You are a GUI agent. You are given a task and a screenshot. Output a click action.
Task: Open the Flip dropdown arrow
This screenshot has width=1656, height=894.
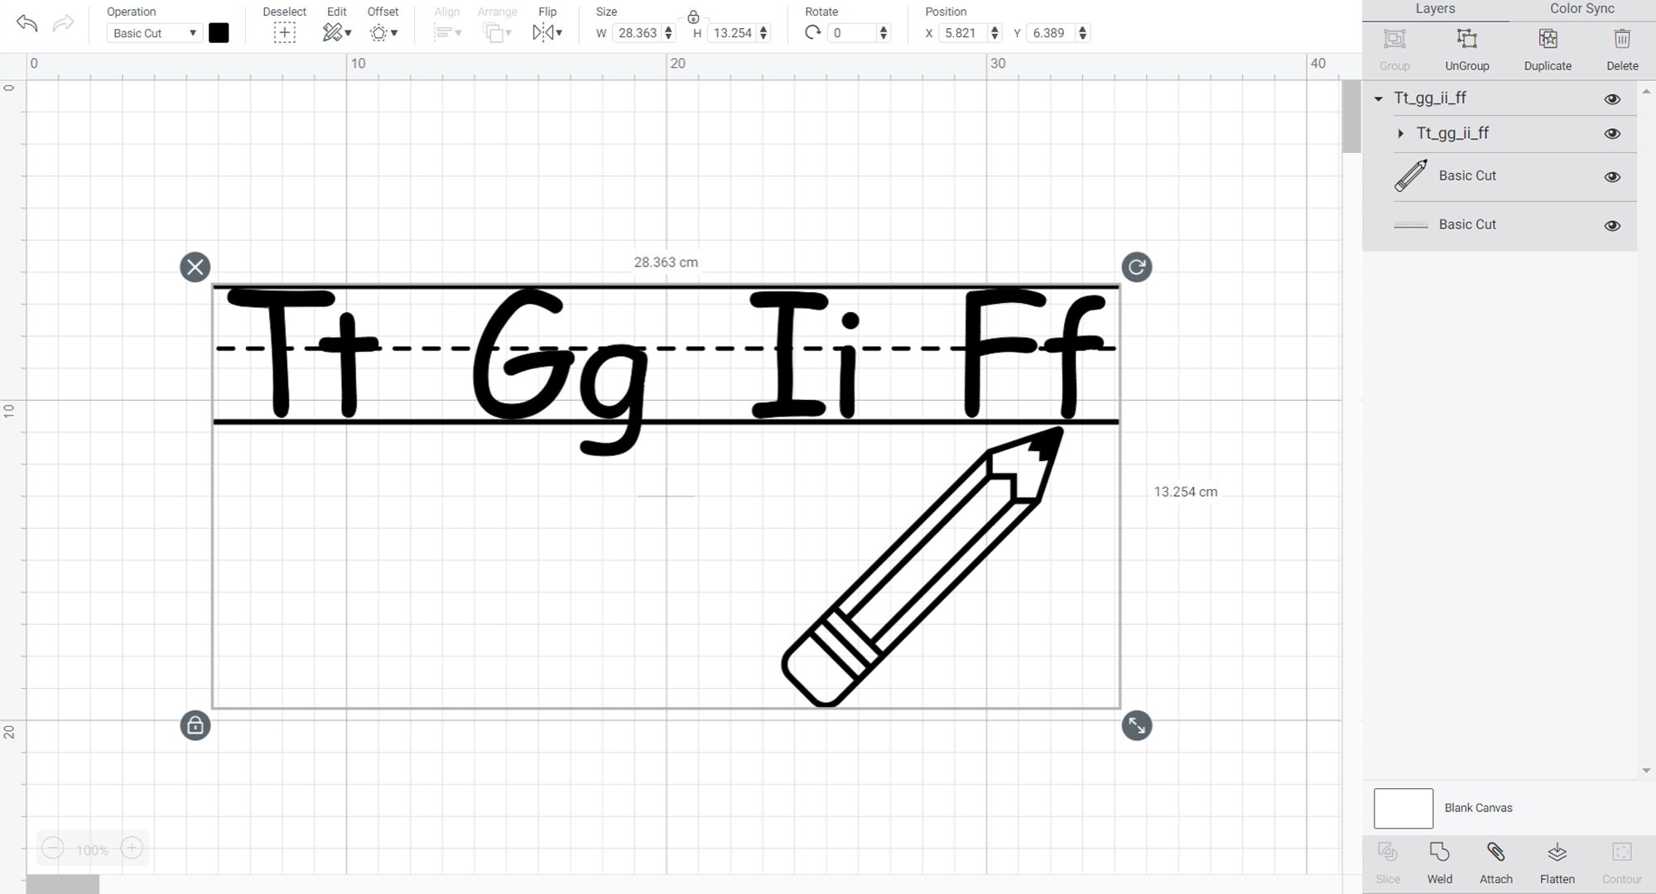coord(557,33)
